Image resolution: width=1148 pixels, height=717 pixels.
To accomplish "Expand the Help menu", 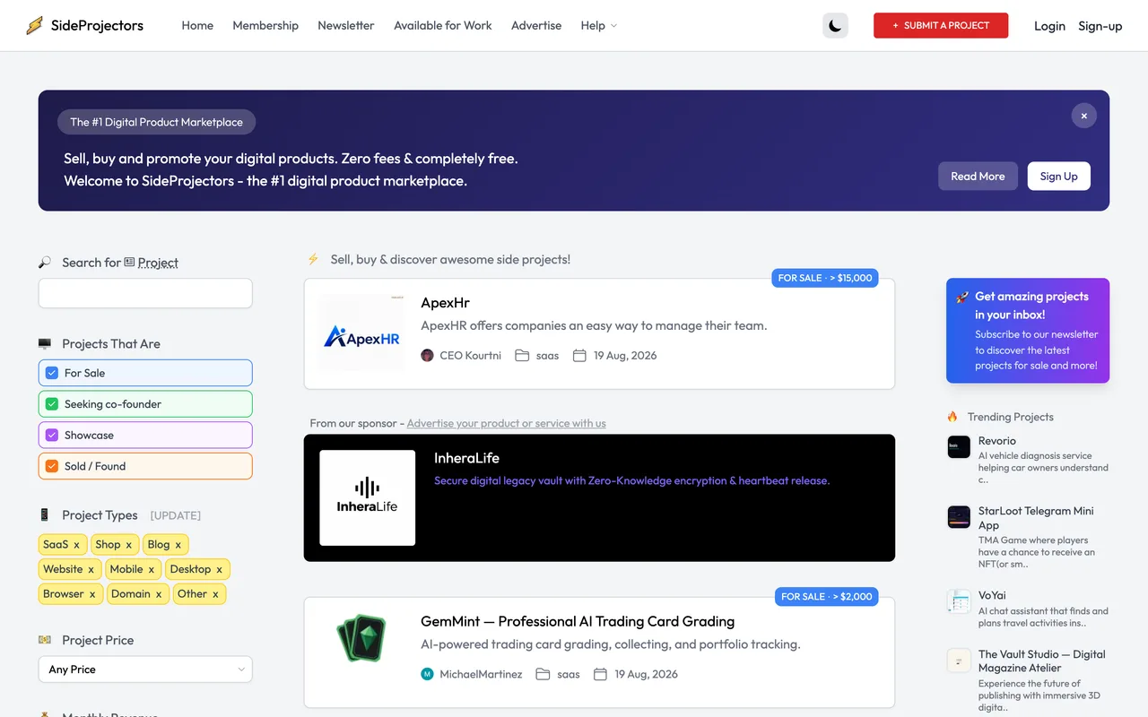I will (x=598, y=25).
